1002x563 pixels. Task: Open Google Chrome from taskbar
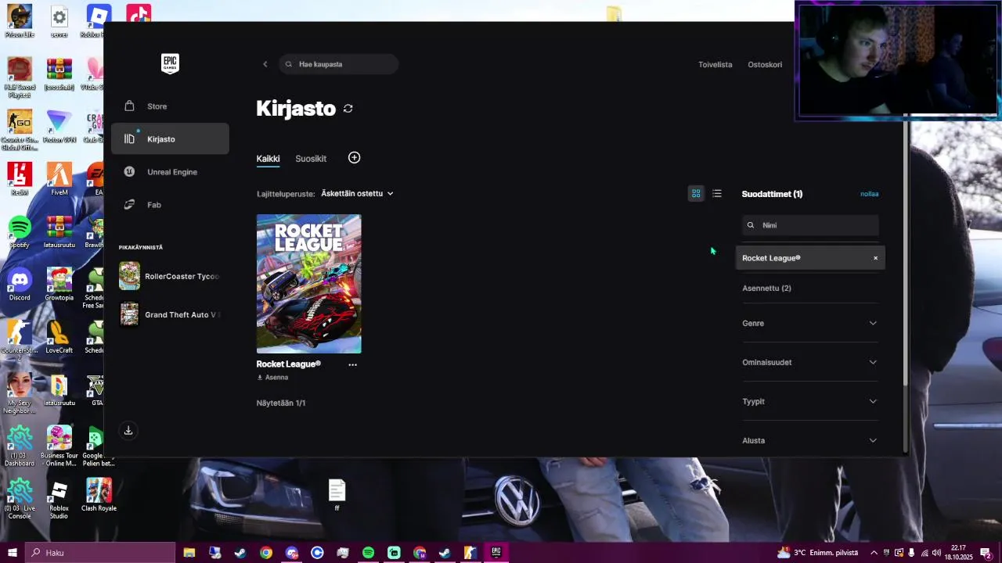click(266, 553)
